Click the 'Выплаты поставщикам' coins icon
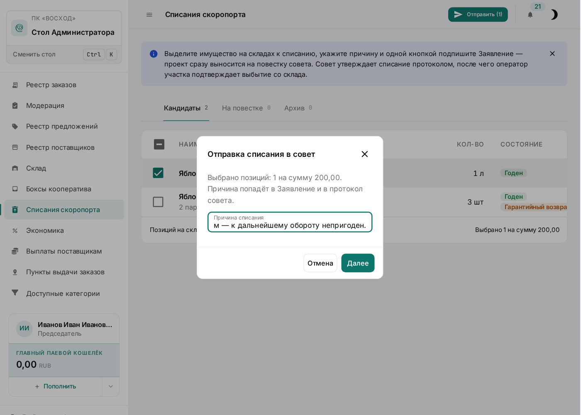This screenshot has width=581, height=415. pyautogui.click(x=15, y=251)
